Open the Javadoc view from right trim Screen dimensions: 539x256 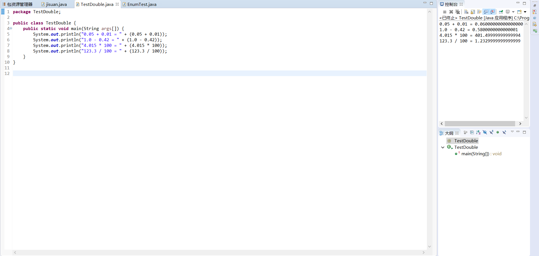pyautogui.click(x=535, y=18)
